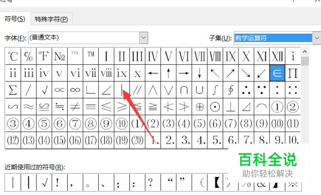321x195 pixels.
Task: Pick the down arrow ↓ symbol
Action: 200,73
